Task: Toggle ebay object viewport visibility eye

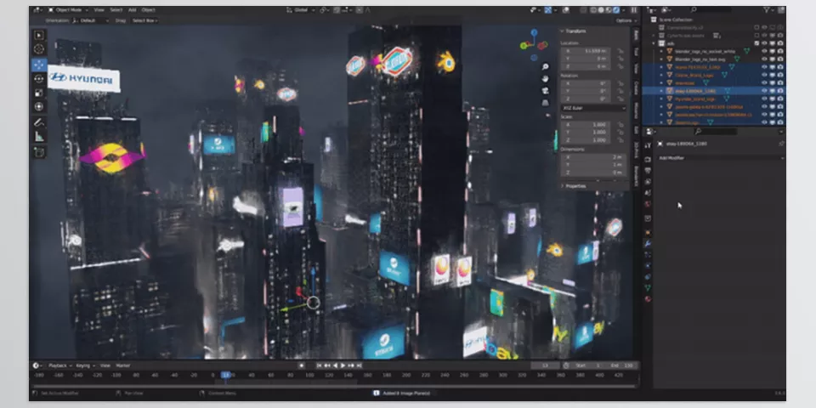Action: (764, 91)
